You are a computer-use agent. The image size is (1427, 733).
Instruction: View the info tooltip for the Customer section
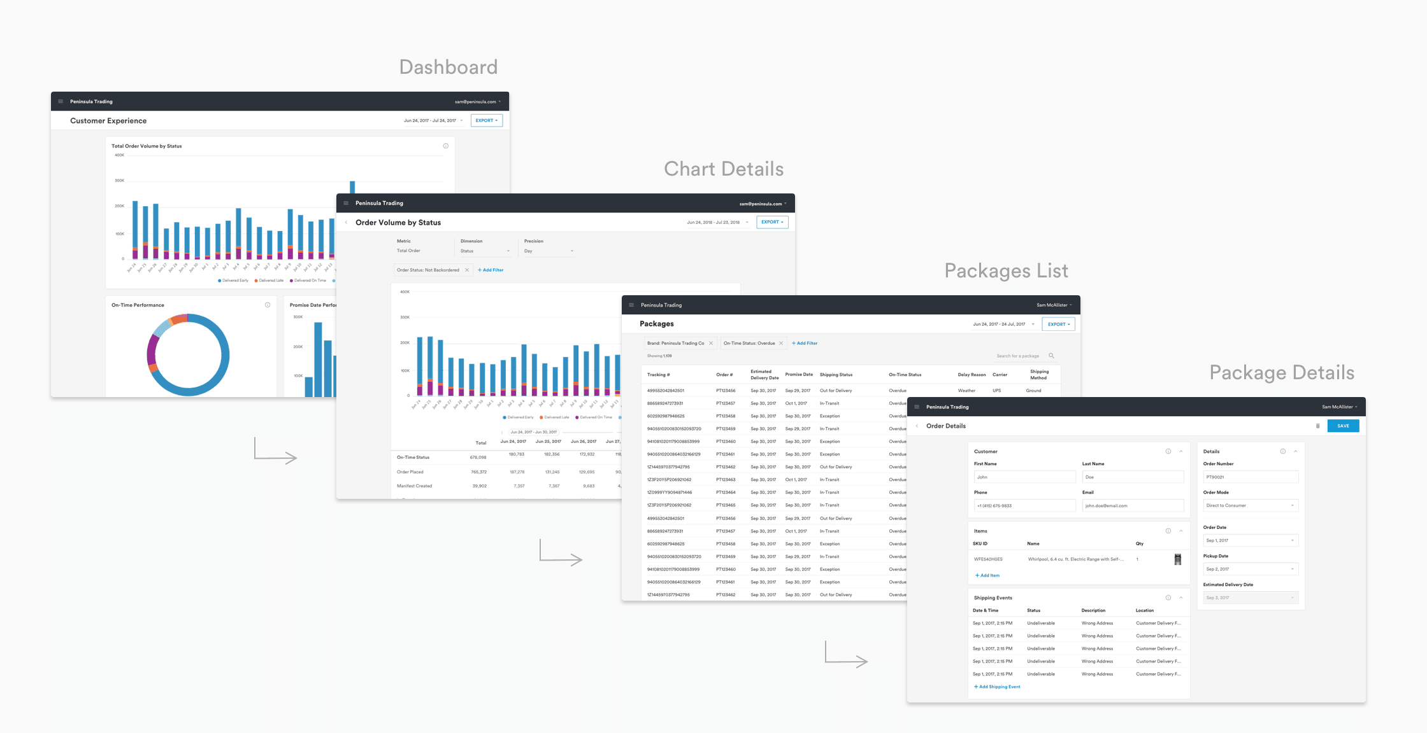[x=1169, y=451]
